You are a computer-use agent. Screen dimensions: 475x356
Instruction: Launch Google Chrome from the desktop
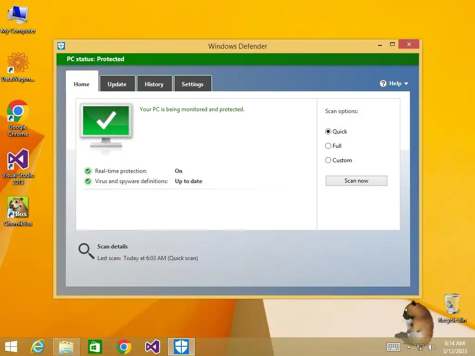pos(18,118)
